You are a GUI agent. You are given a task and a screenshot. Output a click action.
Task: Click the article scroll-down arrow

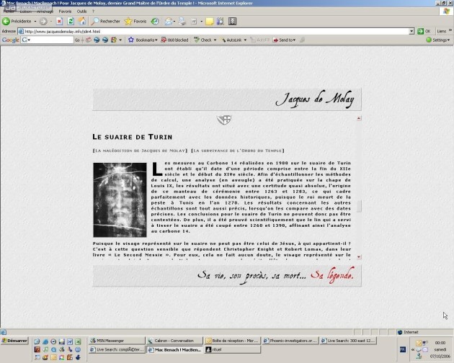[x=359, y=256]
